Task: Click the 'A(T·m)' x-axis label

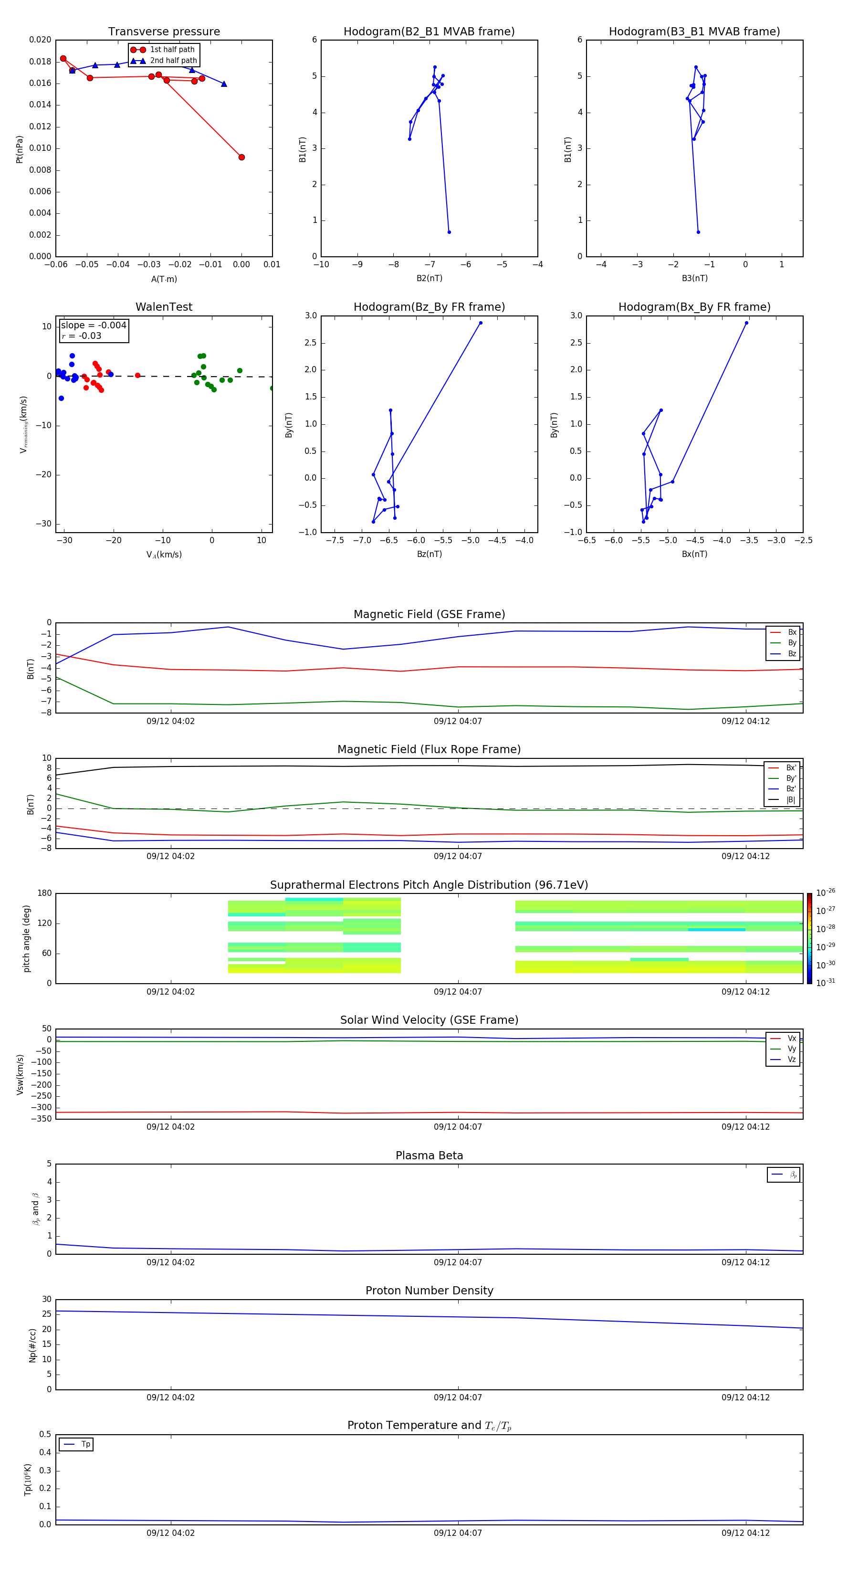Action: pos(164,279)
